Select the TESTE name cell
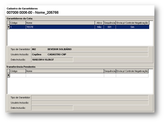 60,27
